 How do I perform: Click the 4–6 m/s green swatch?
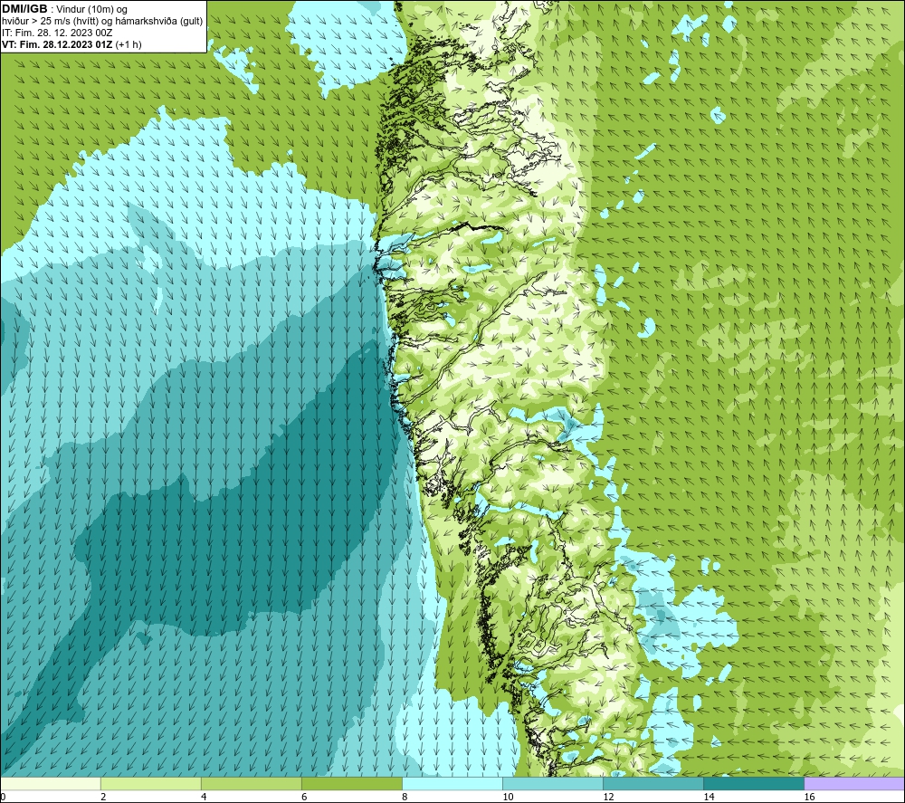[x=251, y=783]
